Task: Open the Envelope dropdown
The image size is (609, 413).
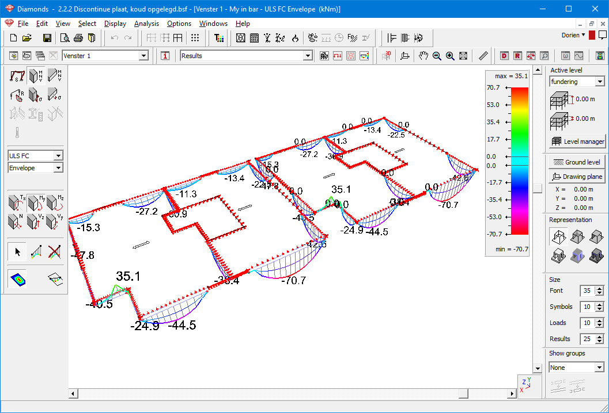Action: [x=58, y=168]
